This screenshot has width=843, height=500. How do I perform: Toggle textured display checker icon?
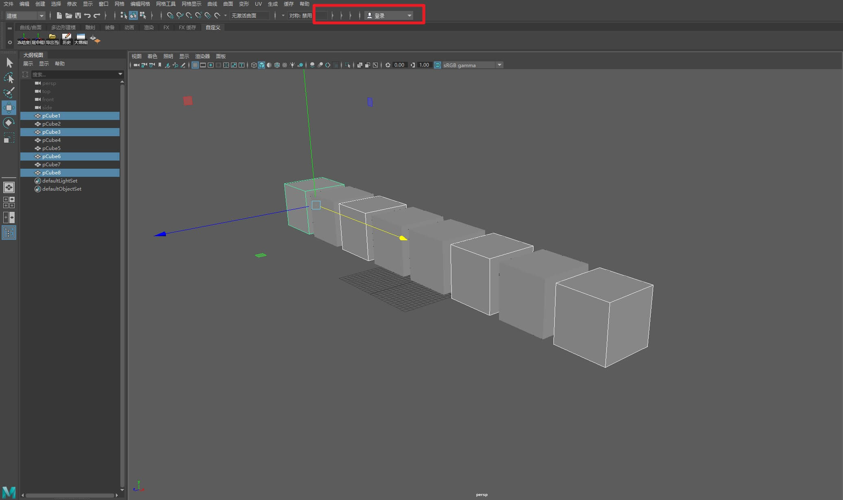point(285,65)
